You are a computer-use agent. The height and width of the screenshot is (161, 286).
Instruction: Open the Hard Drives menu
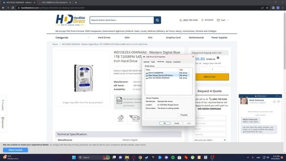point(104,38)
